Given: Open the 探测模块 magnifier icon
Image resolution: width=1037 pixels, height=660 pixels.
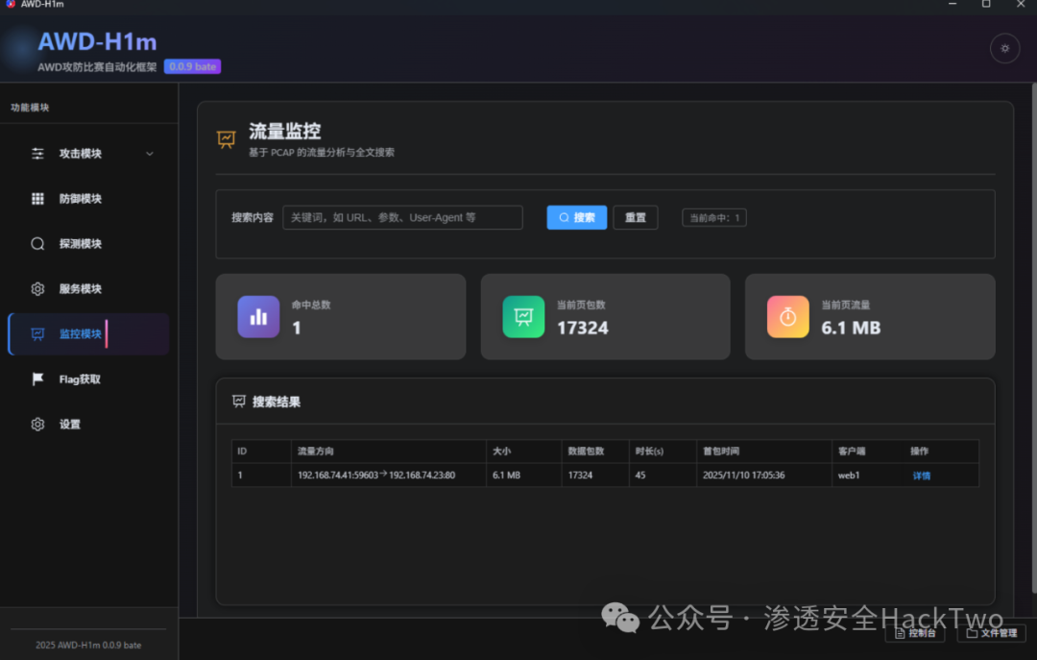Looking at the screenshot, I should (37, 244).
